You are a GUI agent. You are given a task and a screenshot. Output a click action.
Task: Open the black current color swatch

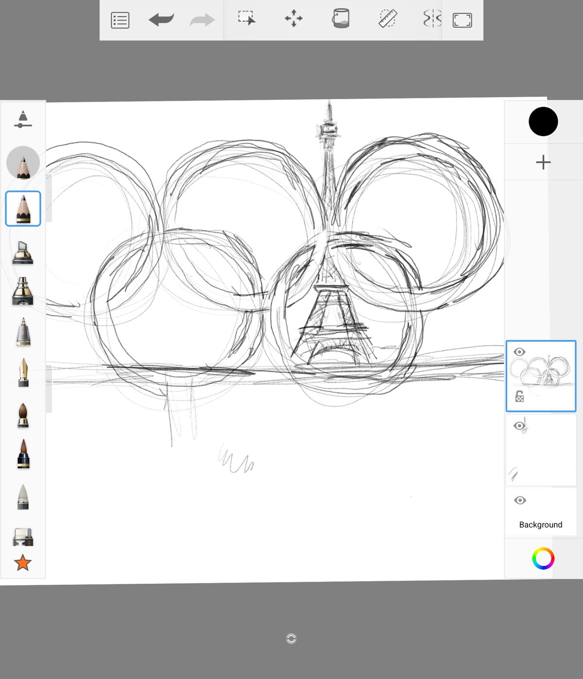click(543, 122)
